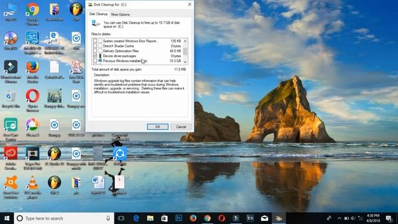Open Recycle Bin on desktop
The height and width of the screenshot is (224, 398).
[x=11, y=99]
